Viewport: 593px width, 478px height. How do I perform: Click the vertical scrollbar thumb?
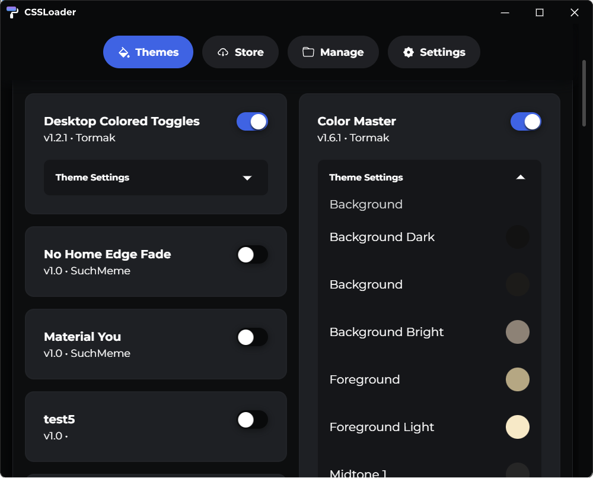(584, 93)
